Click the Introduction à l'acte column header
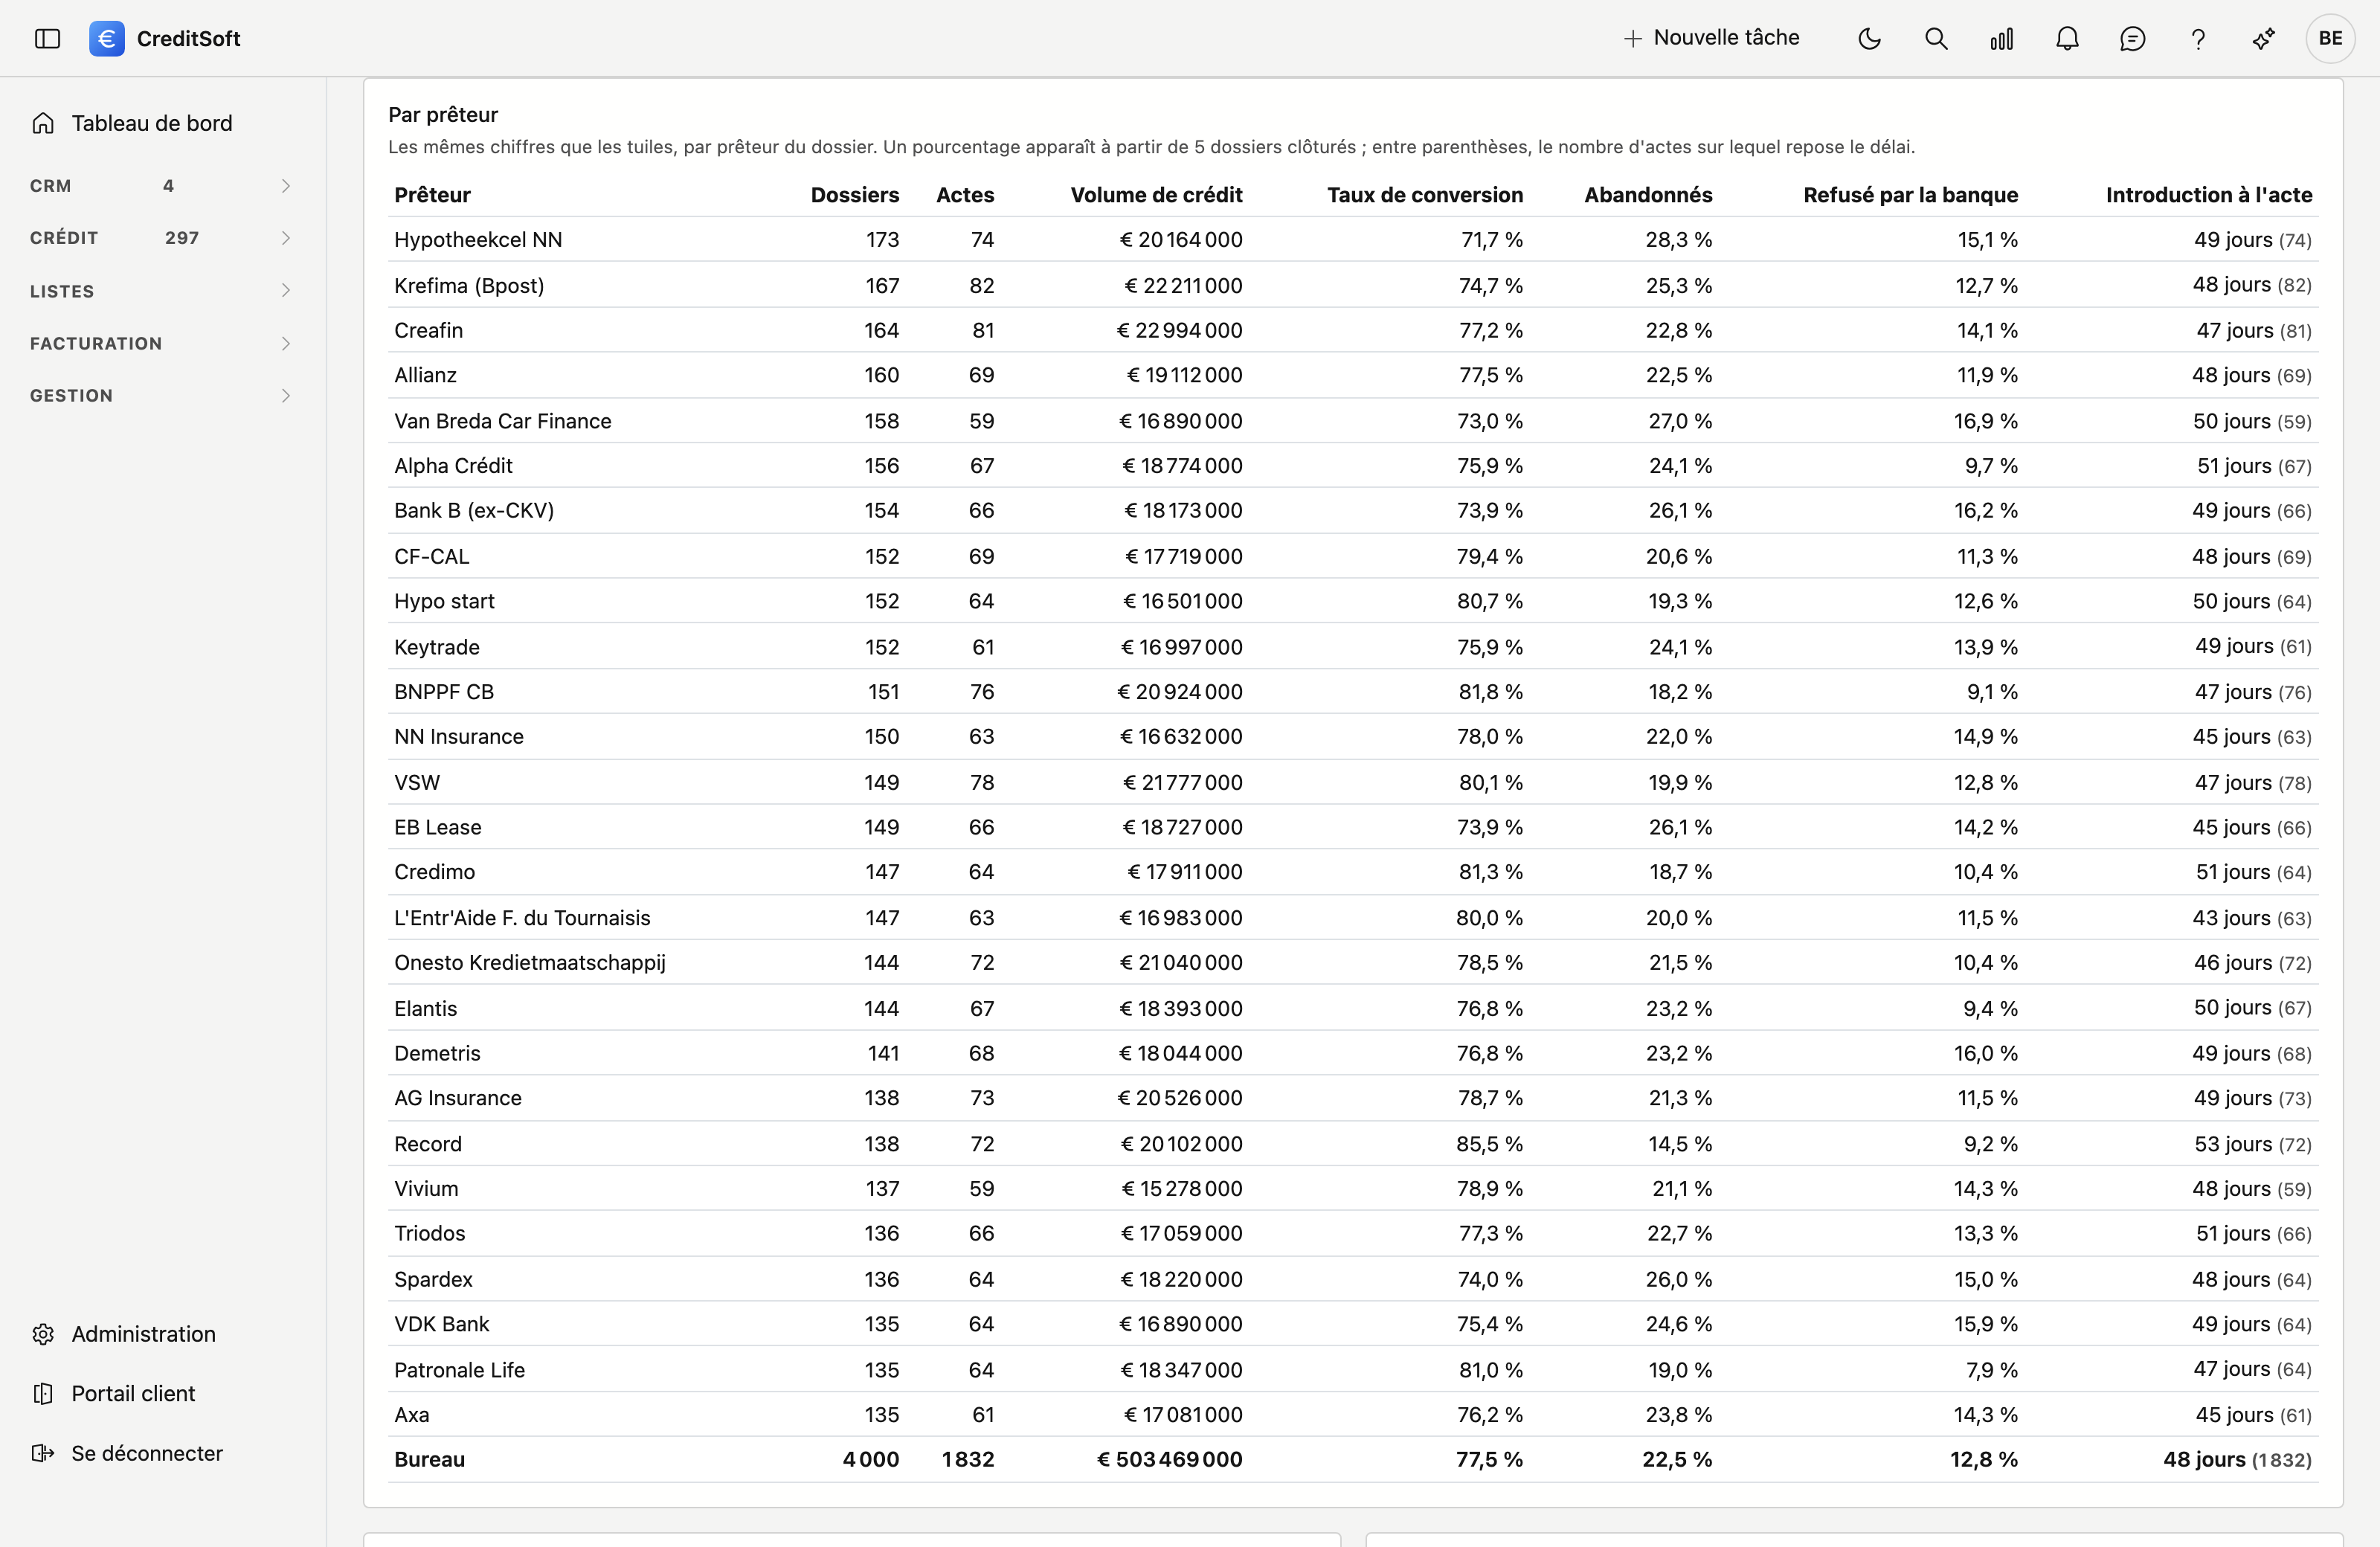This screenshot has height=1547, width=2380. point(2209,195)
